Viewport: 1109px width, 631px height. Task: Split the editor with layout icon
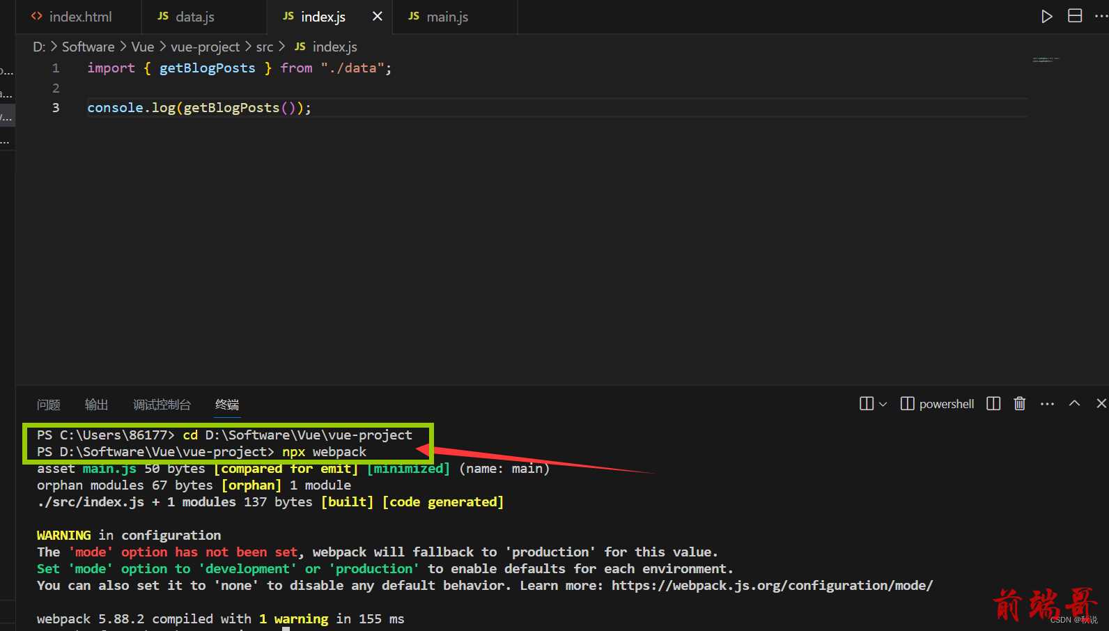coord(1075,16)
